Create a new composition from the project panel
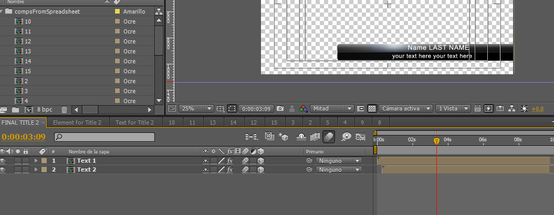This screenshot has width=554, height=215. [28, 110]
